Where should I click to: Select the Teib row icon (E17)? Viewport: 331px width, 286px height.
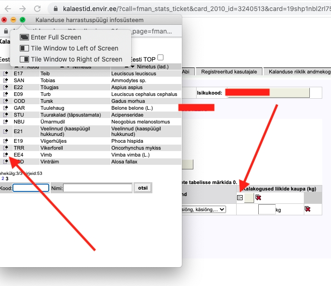(x=6, y=73)
